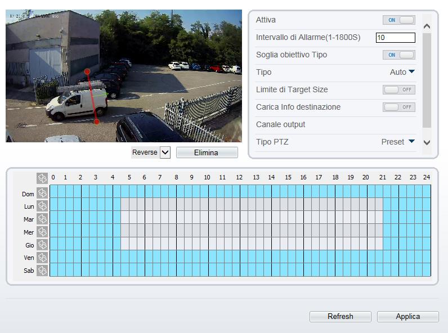
Task: Click the Lun row schedule toggle icon
Action: tap(42, 206)
